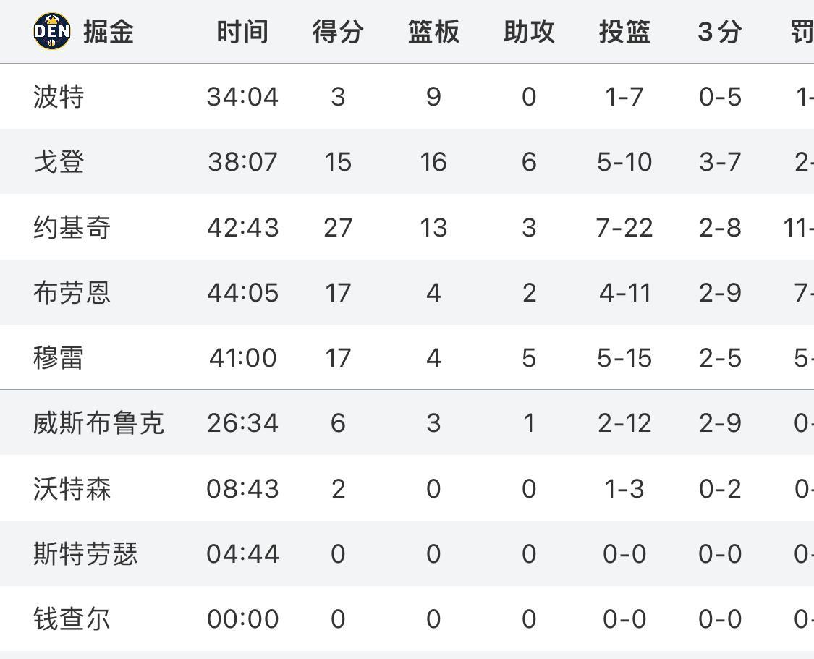This screenshot has height=659, width=814.
Task: Select the 穆雷 player name
Action: 58,357
